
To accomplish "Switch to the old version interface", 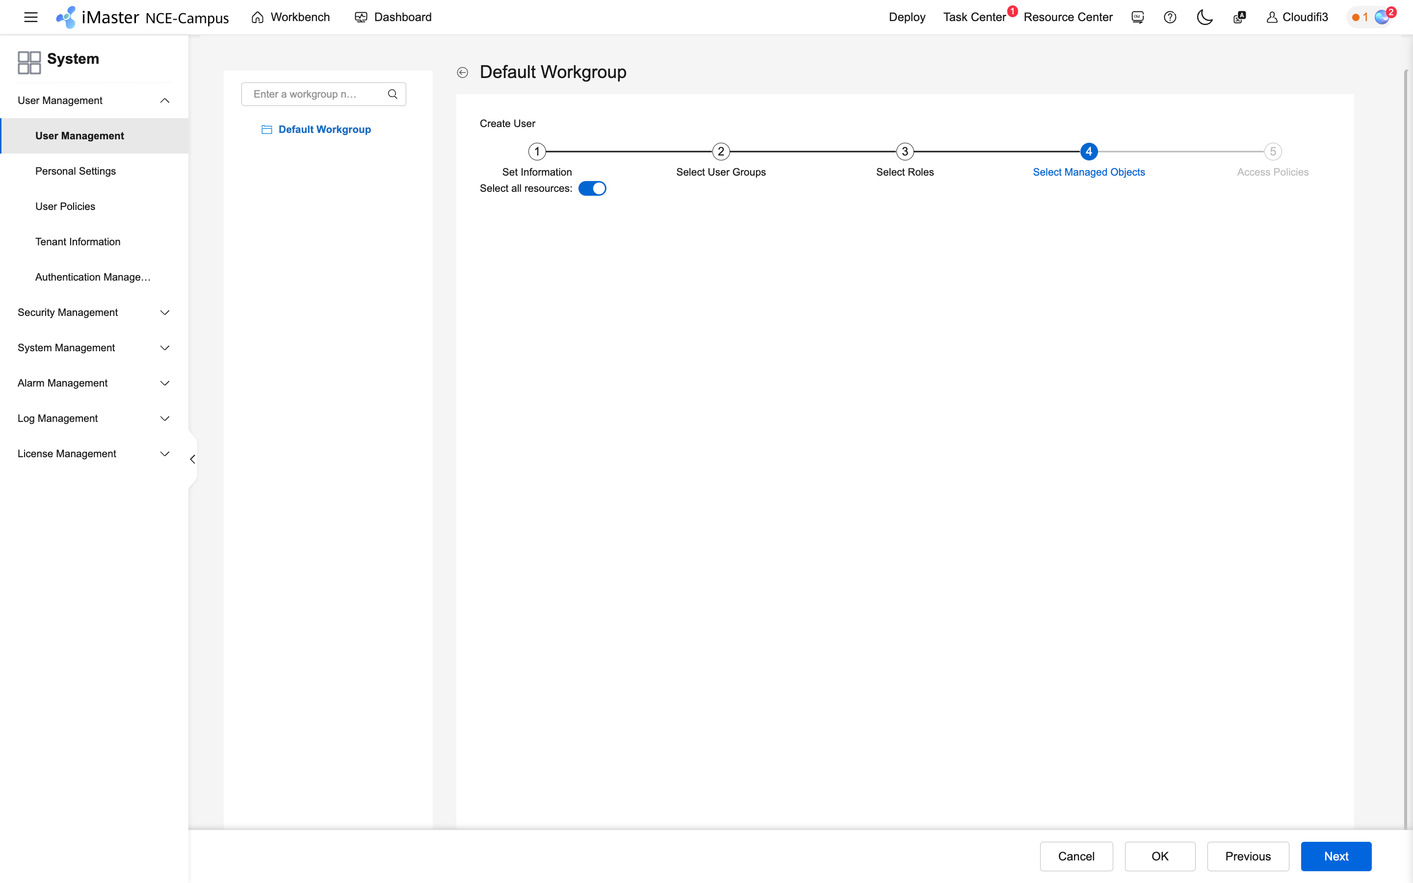I will [1137, 17].
